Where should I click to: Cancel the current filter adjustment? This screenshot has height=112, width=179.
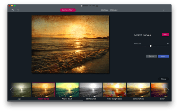click(151, 56)
